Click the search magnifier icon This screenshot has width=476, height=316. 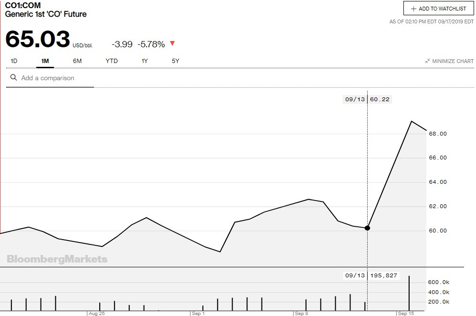(x=13, y=78)
